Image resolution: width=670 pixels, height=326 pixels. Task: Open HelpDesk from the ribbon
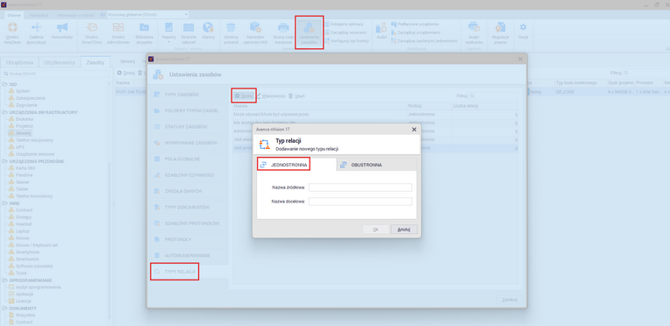[x=12, y=32]
